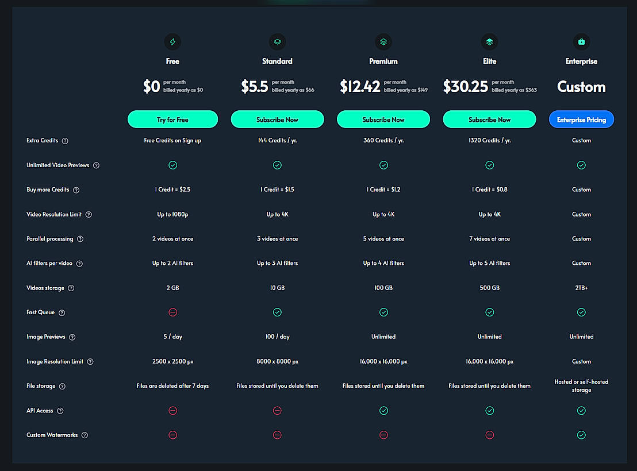
Task: Open help icon beside Videos storage
Action: [x=71, y=288]
